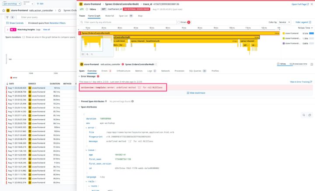The width and height of the screenshot is (315, 191).
Task: Open the % Exec Time dropdown
Action: coord(305,28)
